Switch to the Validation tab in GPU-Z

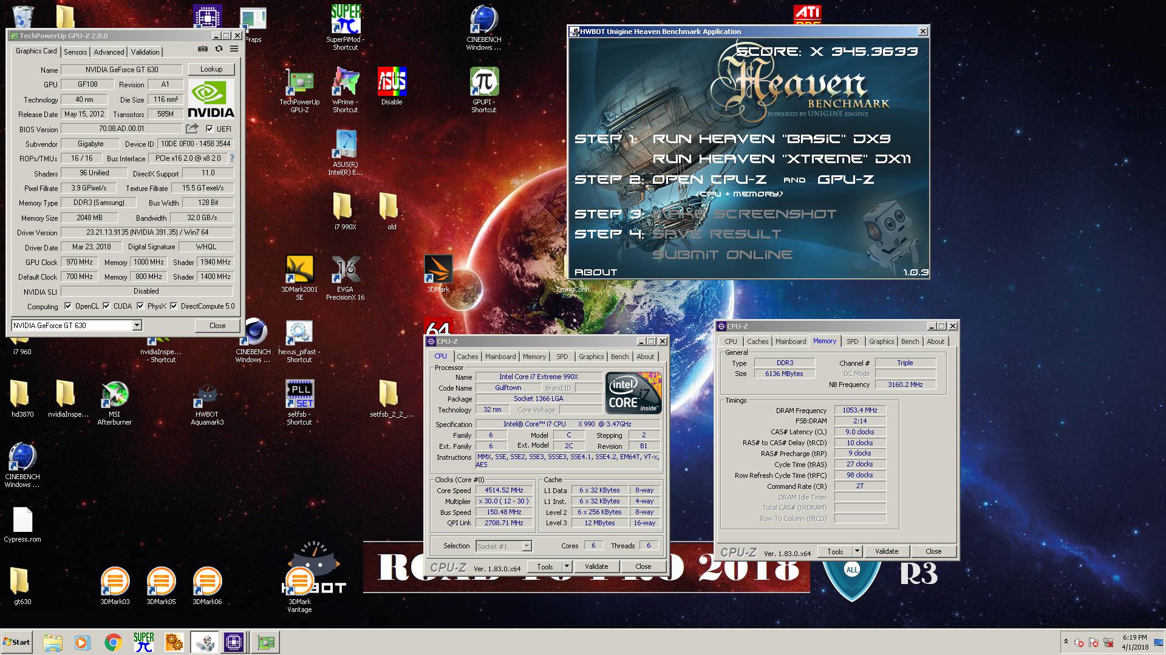click(145, 52)
